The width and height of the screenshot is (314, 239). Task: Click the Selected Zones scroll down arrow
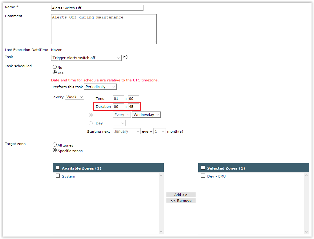306,232
